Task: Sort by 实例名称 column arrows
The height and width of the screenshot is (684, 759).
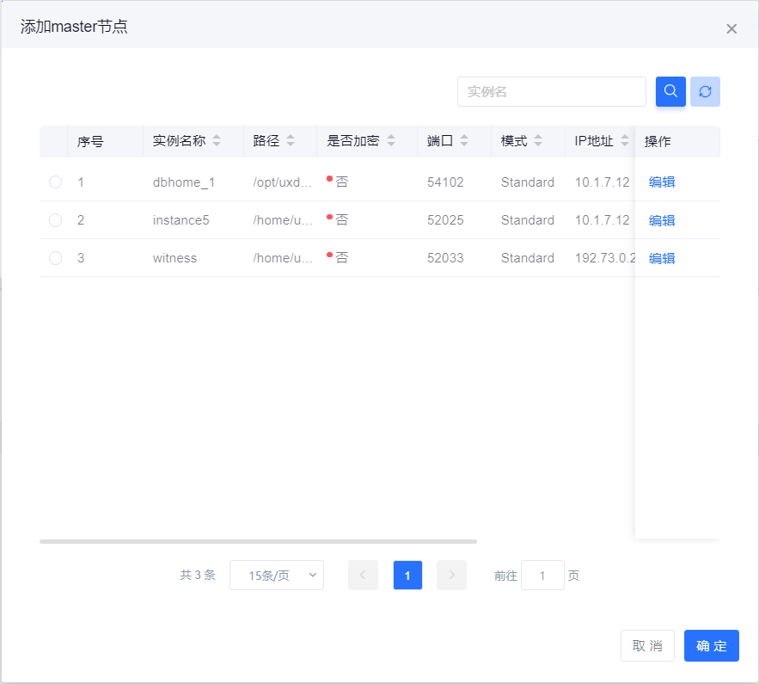Action: tap(217, 141)
